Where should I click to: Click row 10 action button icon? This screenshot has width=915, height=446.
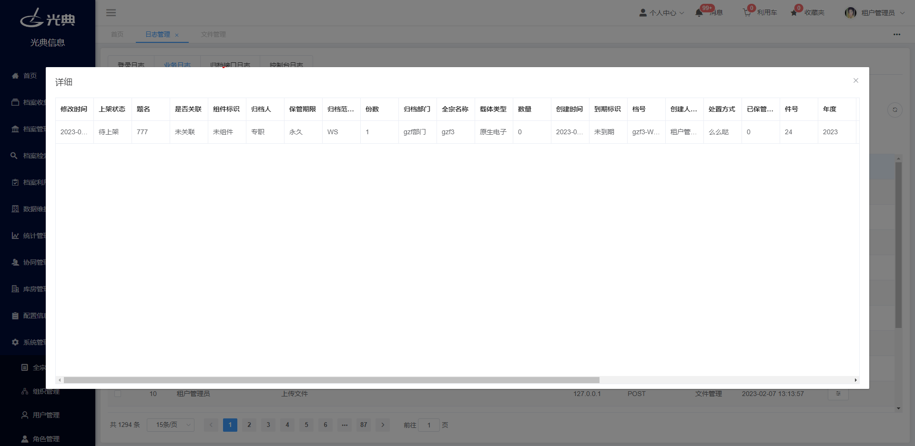click(838, 394)
